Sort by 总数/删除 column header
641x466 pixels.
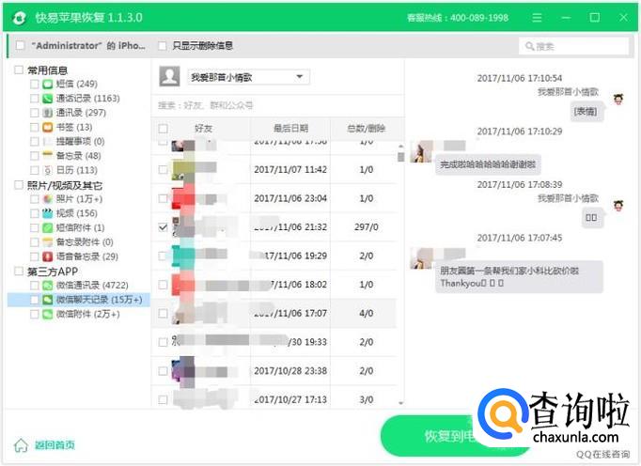[x=366, y=129]
